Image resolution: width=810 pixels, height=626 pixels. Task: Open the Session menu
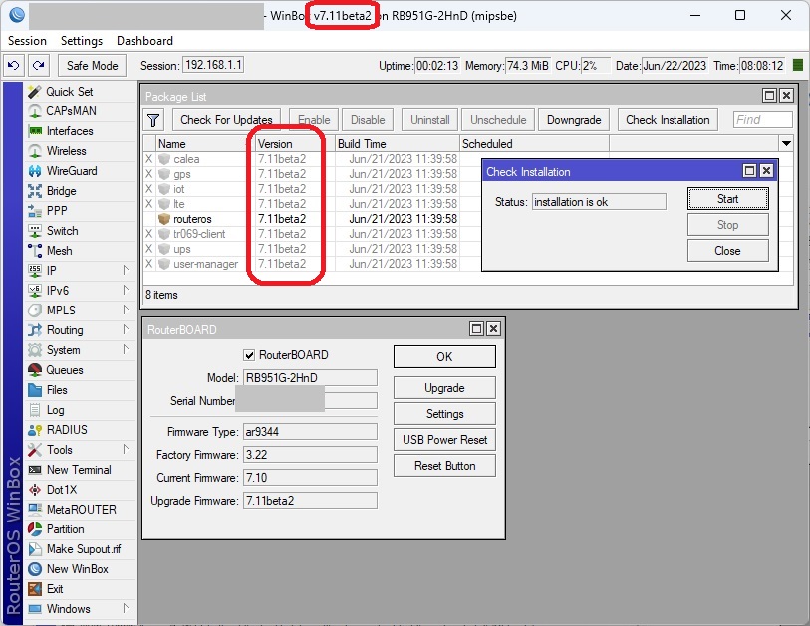27,41
